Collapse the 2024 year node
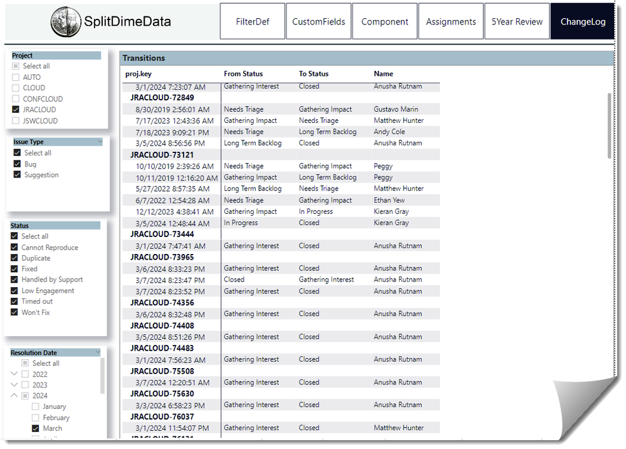The width and height of the screenshot is (626, 449). point(14,396)
